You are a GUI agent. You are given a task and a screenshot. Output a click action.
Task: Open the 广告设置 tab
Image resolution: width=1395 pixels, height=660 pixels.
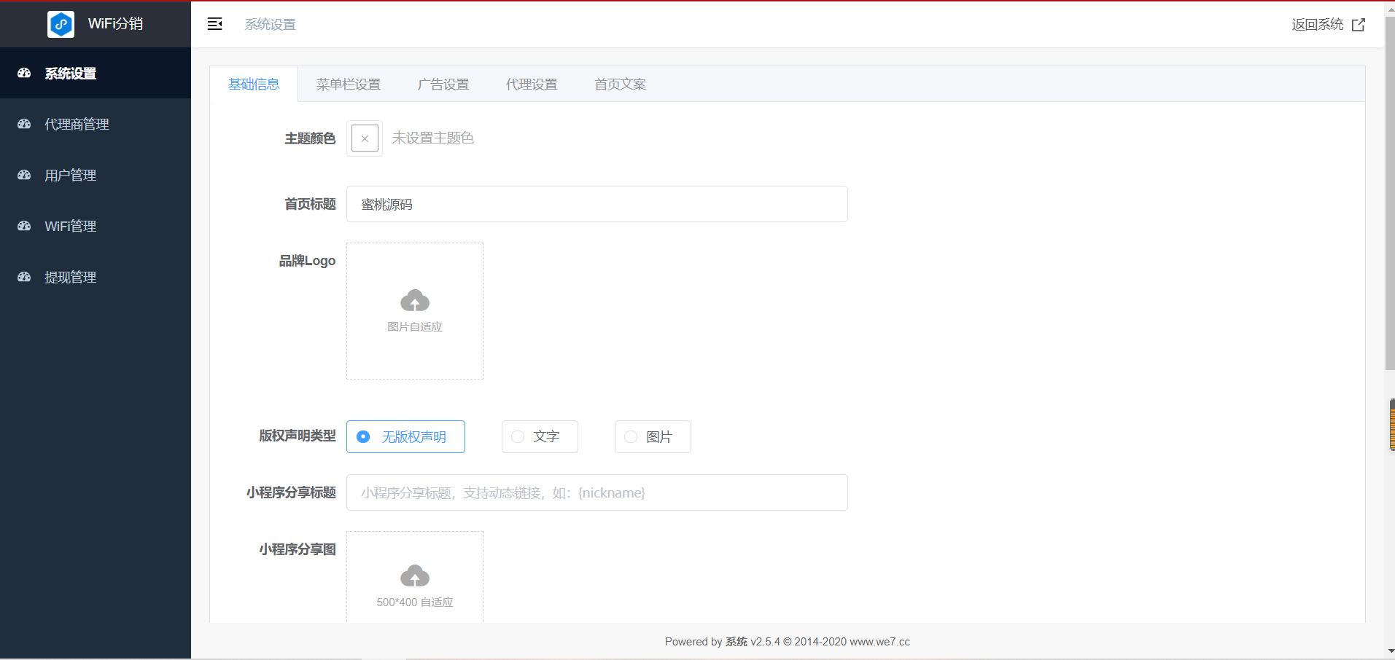point(443,85)
